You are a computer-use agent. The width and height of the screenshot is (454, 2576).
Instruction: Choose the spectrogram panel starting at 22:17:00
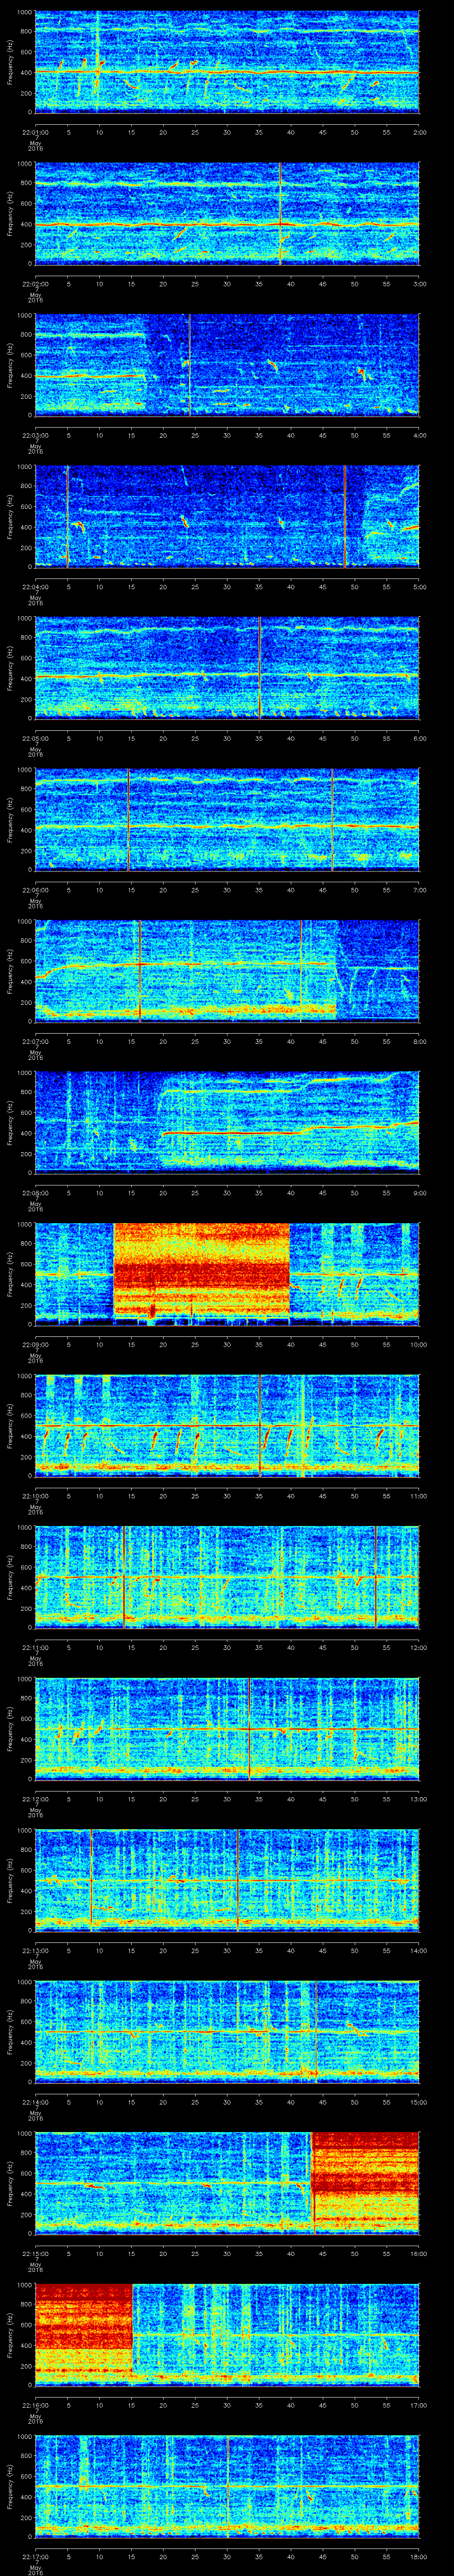[x=227, y=2486]
